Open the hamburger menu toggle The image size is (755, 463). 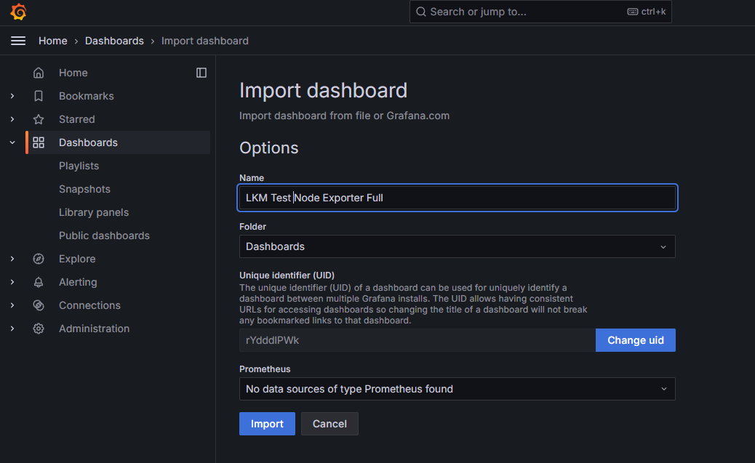(x=18, y=41)
